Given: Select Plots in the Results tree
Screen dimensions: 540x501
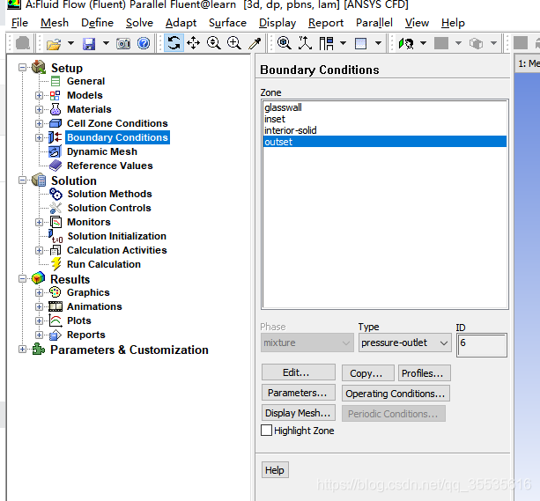Looking at the screenshot, I should 79,320.
